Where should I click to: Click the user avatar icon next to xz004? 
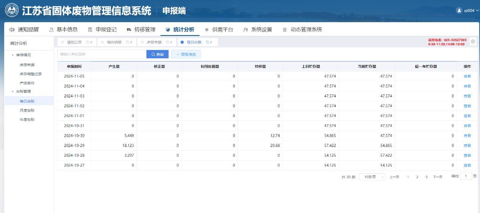click(x=459, y=11)
